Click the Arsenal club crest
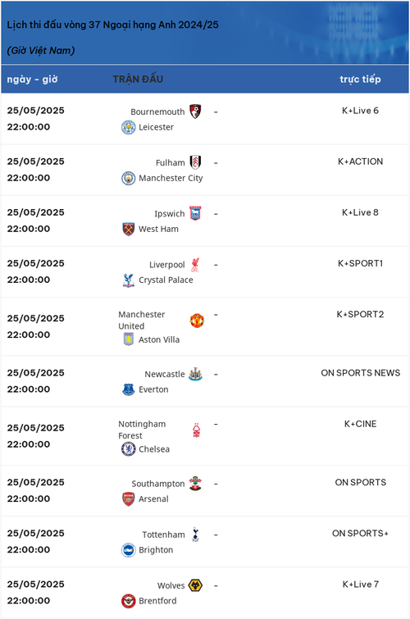The width and height of the screenshot is (410, 619). coord(129,499)
